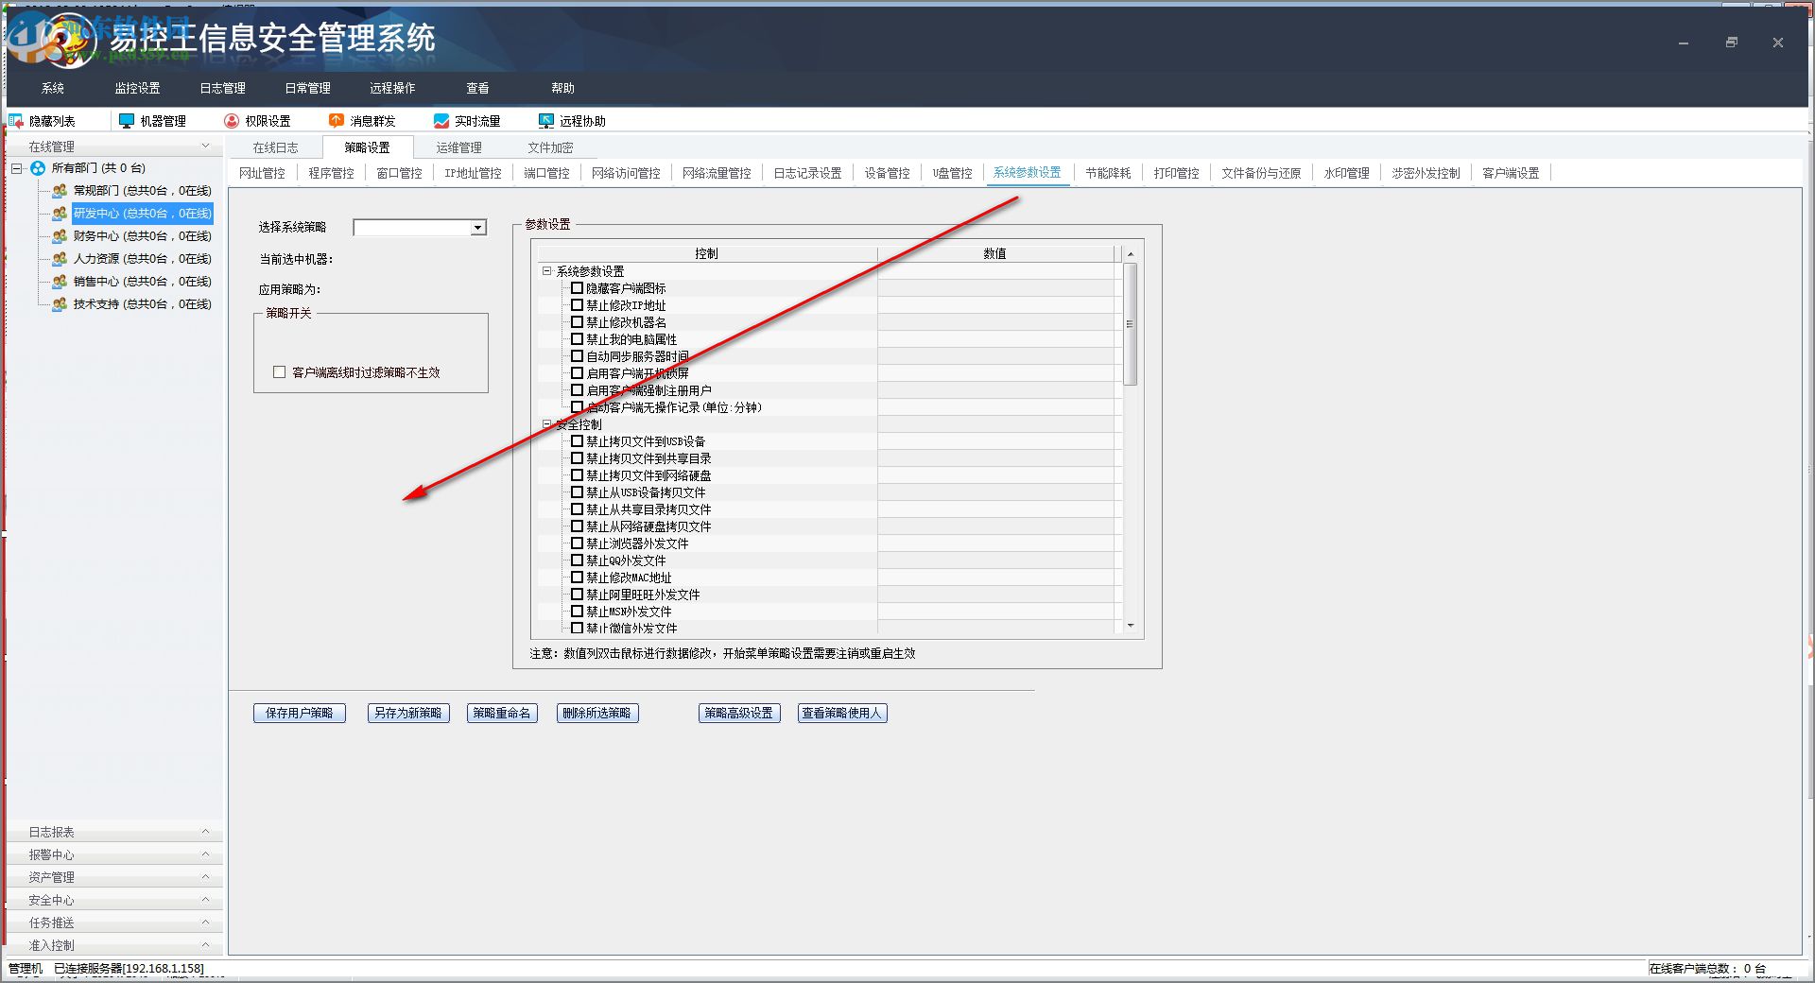Click the 技术支持 group icon
1815x983 pixels.
[60, 304]
